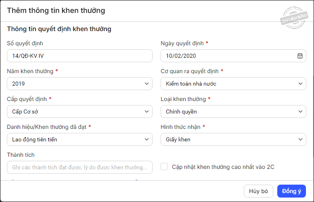Click chevron arrow in Hình thức nhận field

coord(300,139)
